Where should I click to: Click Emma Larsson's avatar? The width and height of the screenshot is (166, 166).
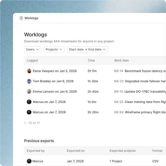[x=29, y=92]
